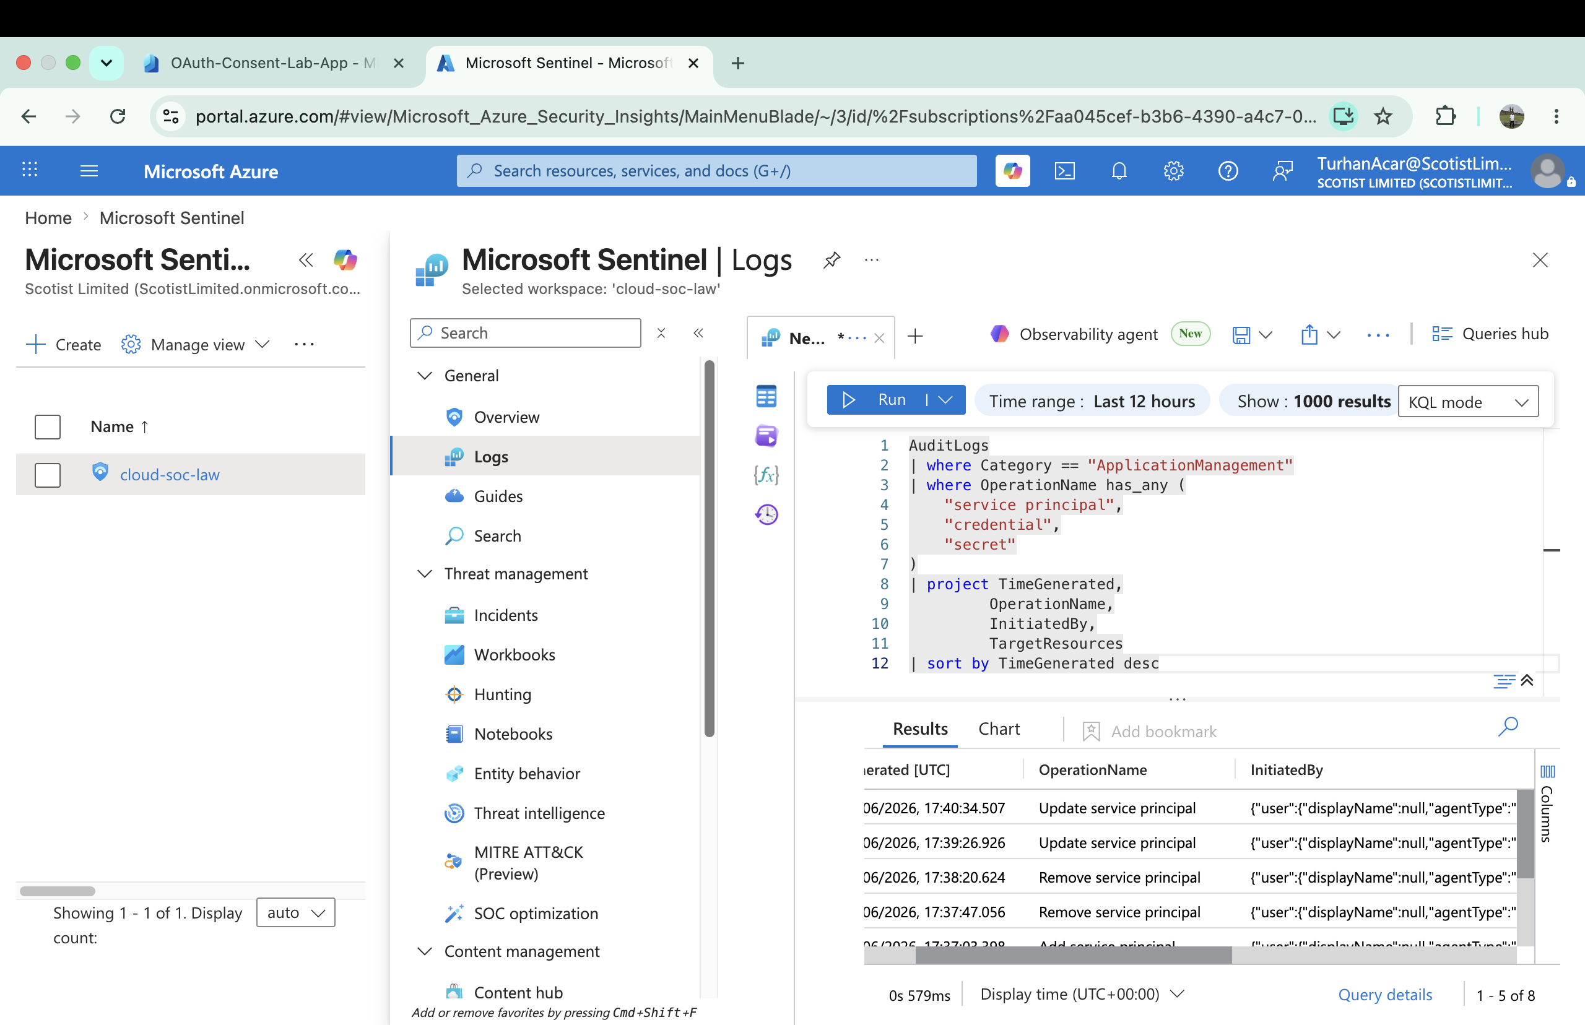Open Incidents under Threat management
The height and width of the screenshot is (1025, 1585).
click(x=506, y=615)
